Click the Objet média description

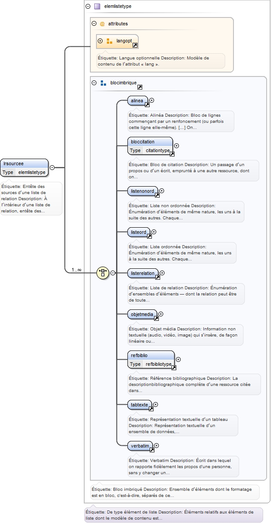[x=185, y=335]
